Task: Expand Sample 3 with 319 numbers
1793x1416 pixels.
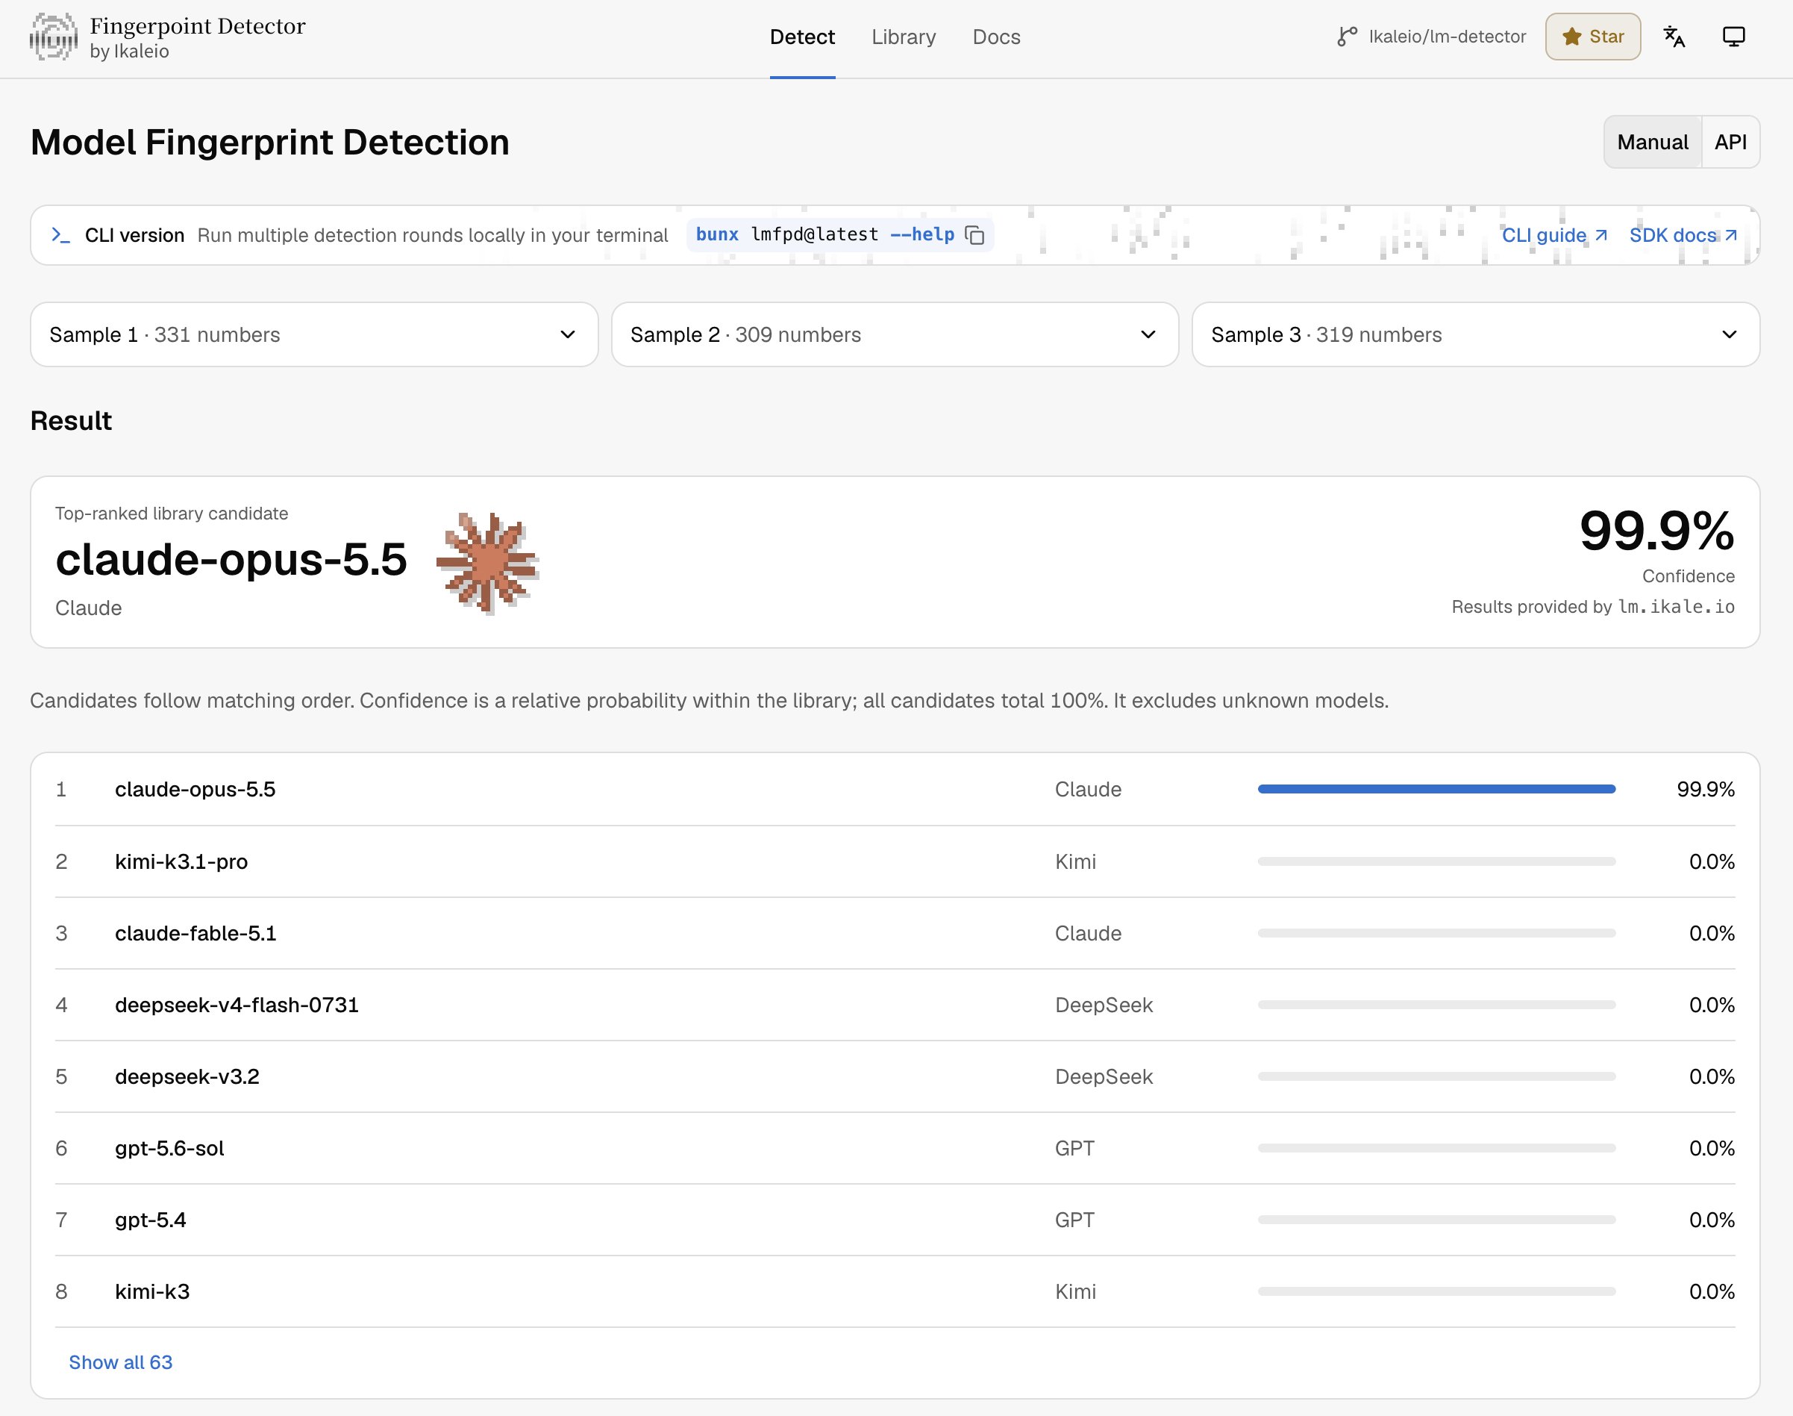Action: [1476, 335]
